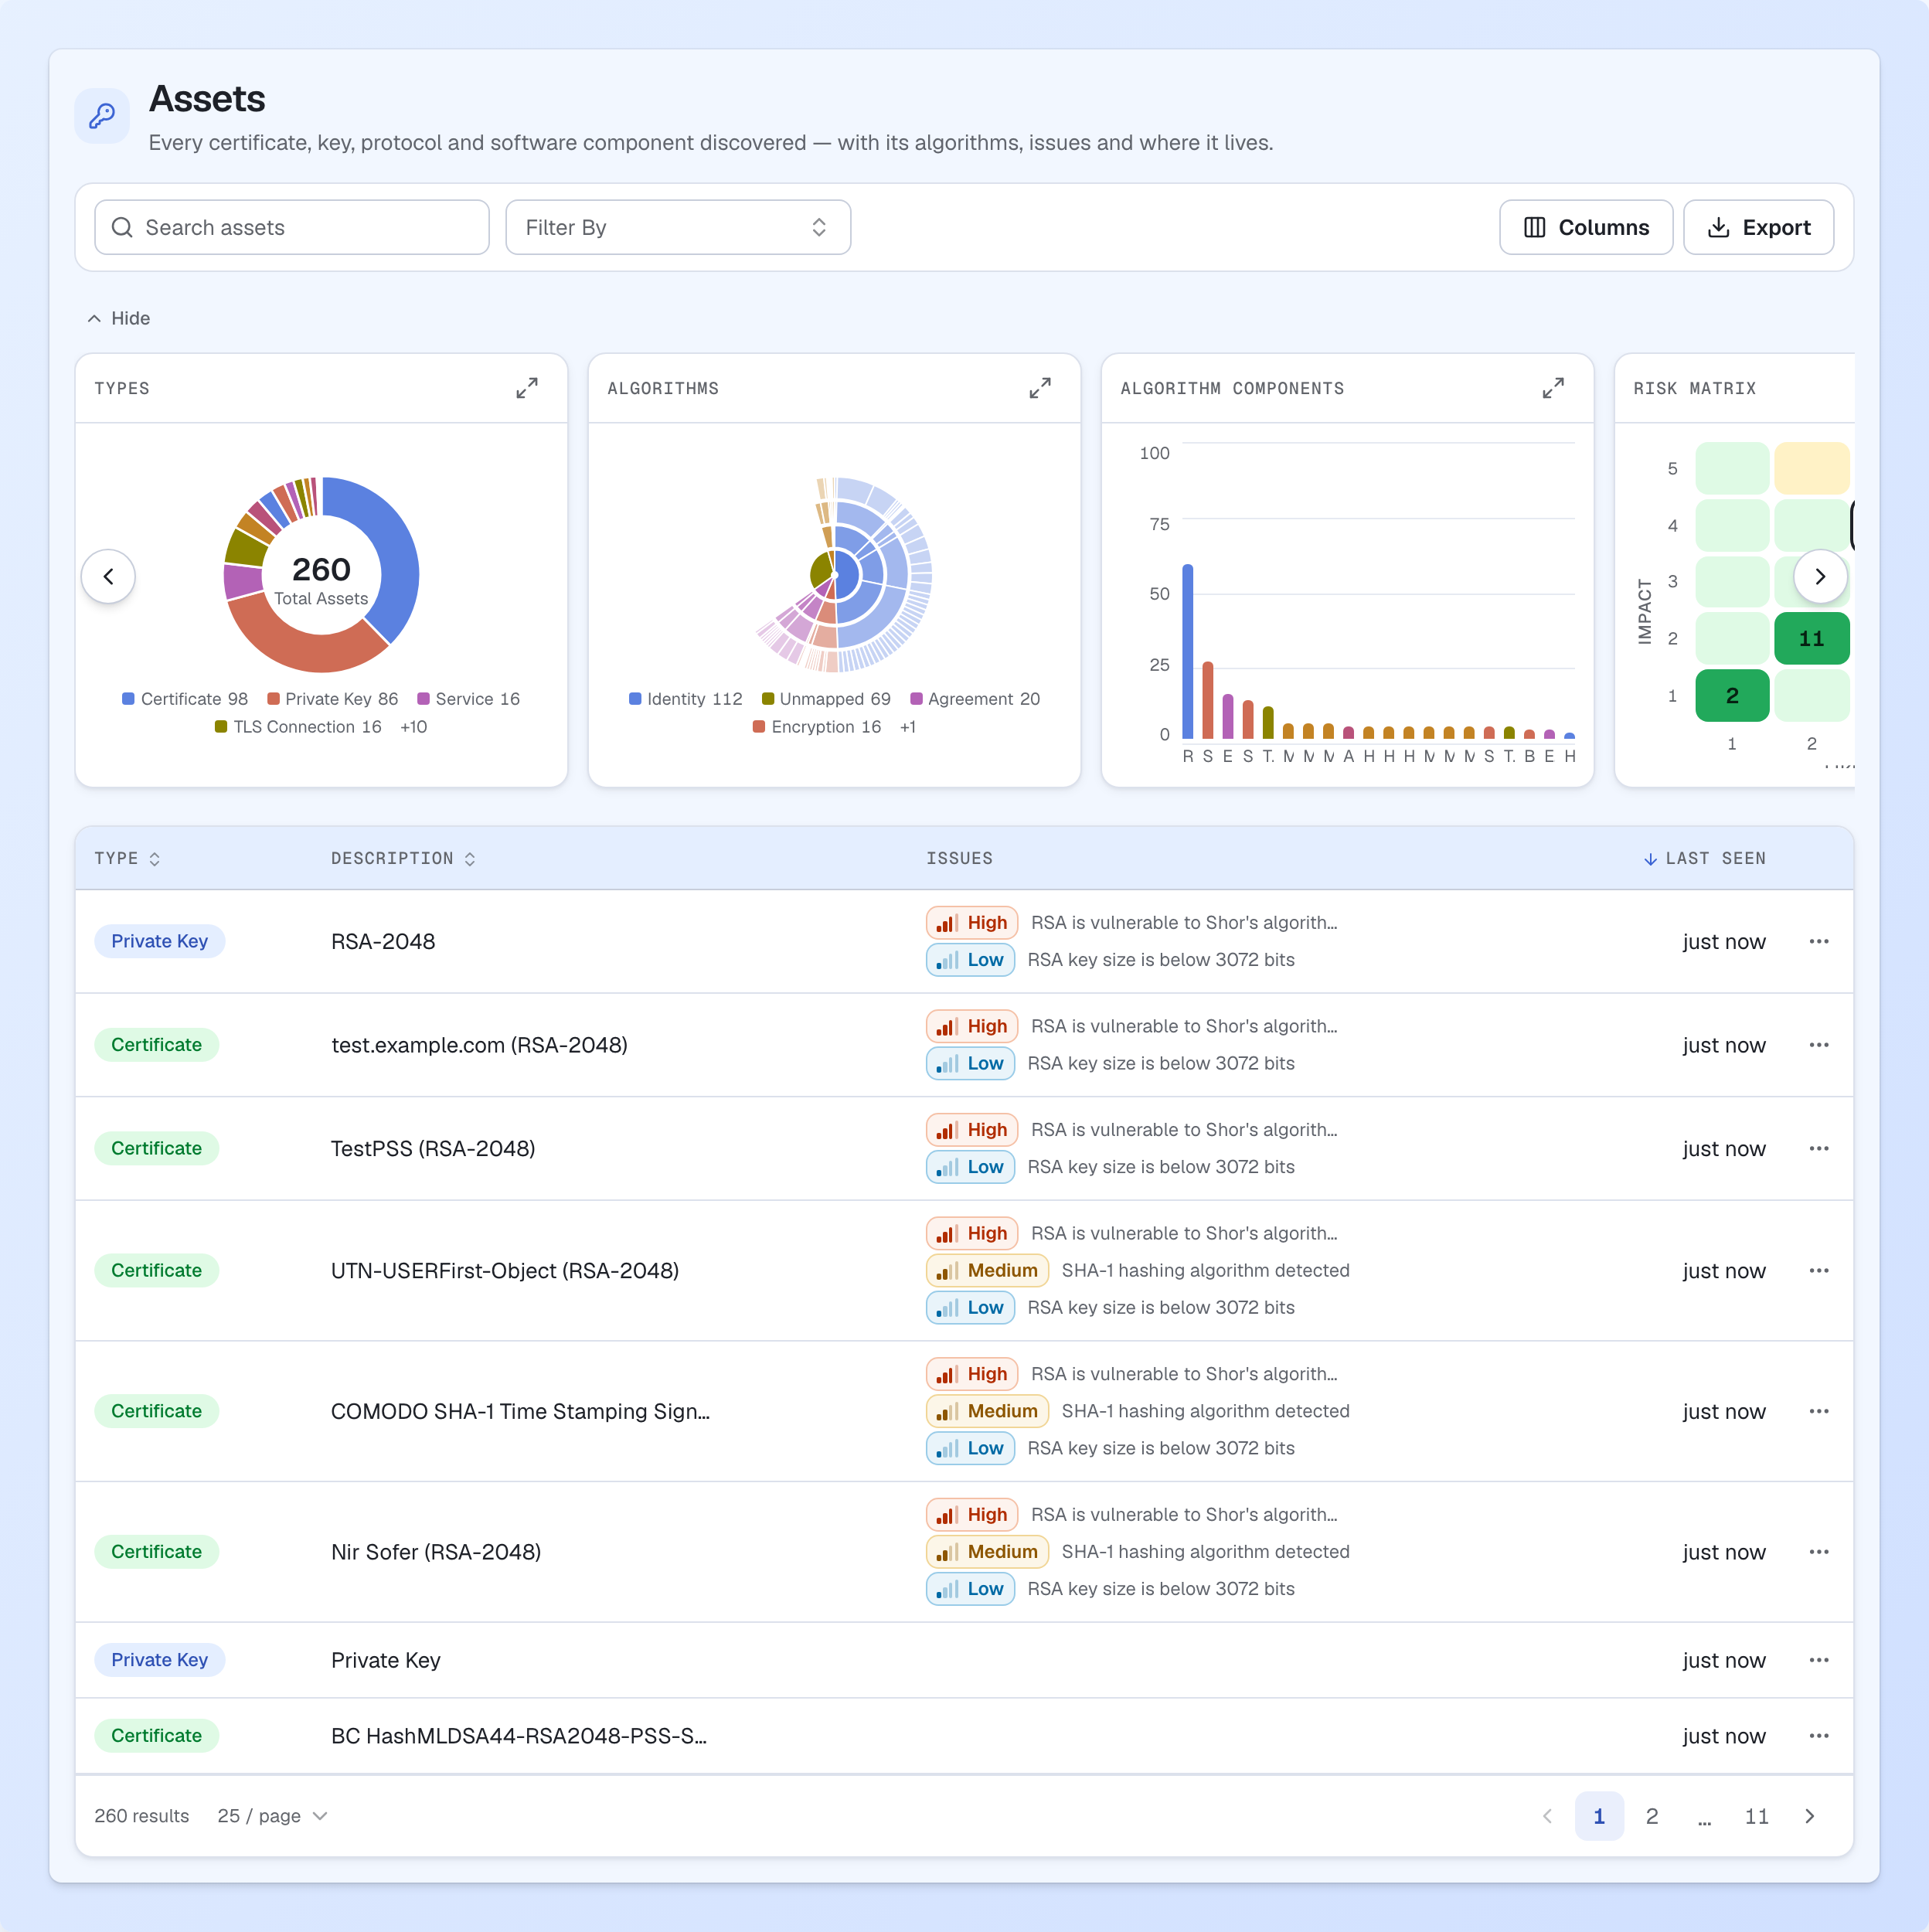The image size is (1929, 1932).
Task: Open the Columns chooser
Action: (x=1586, y=227)
